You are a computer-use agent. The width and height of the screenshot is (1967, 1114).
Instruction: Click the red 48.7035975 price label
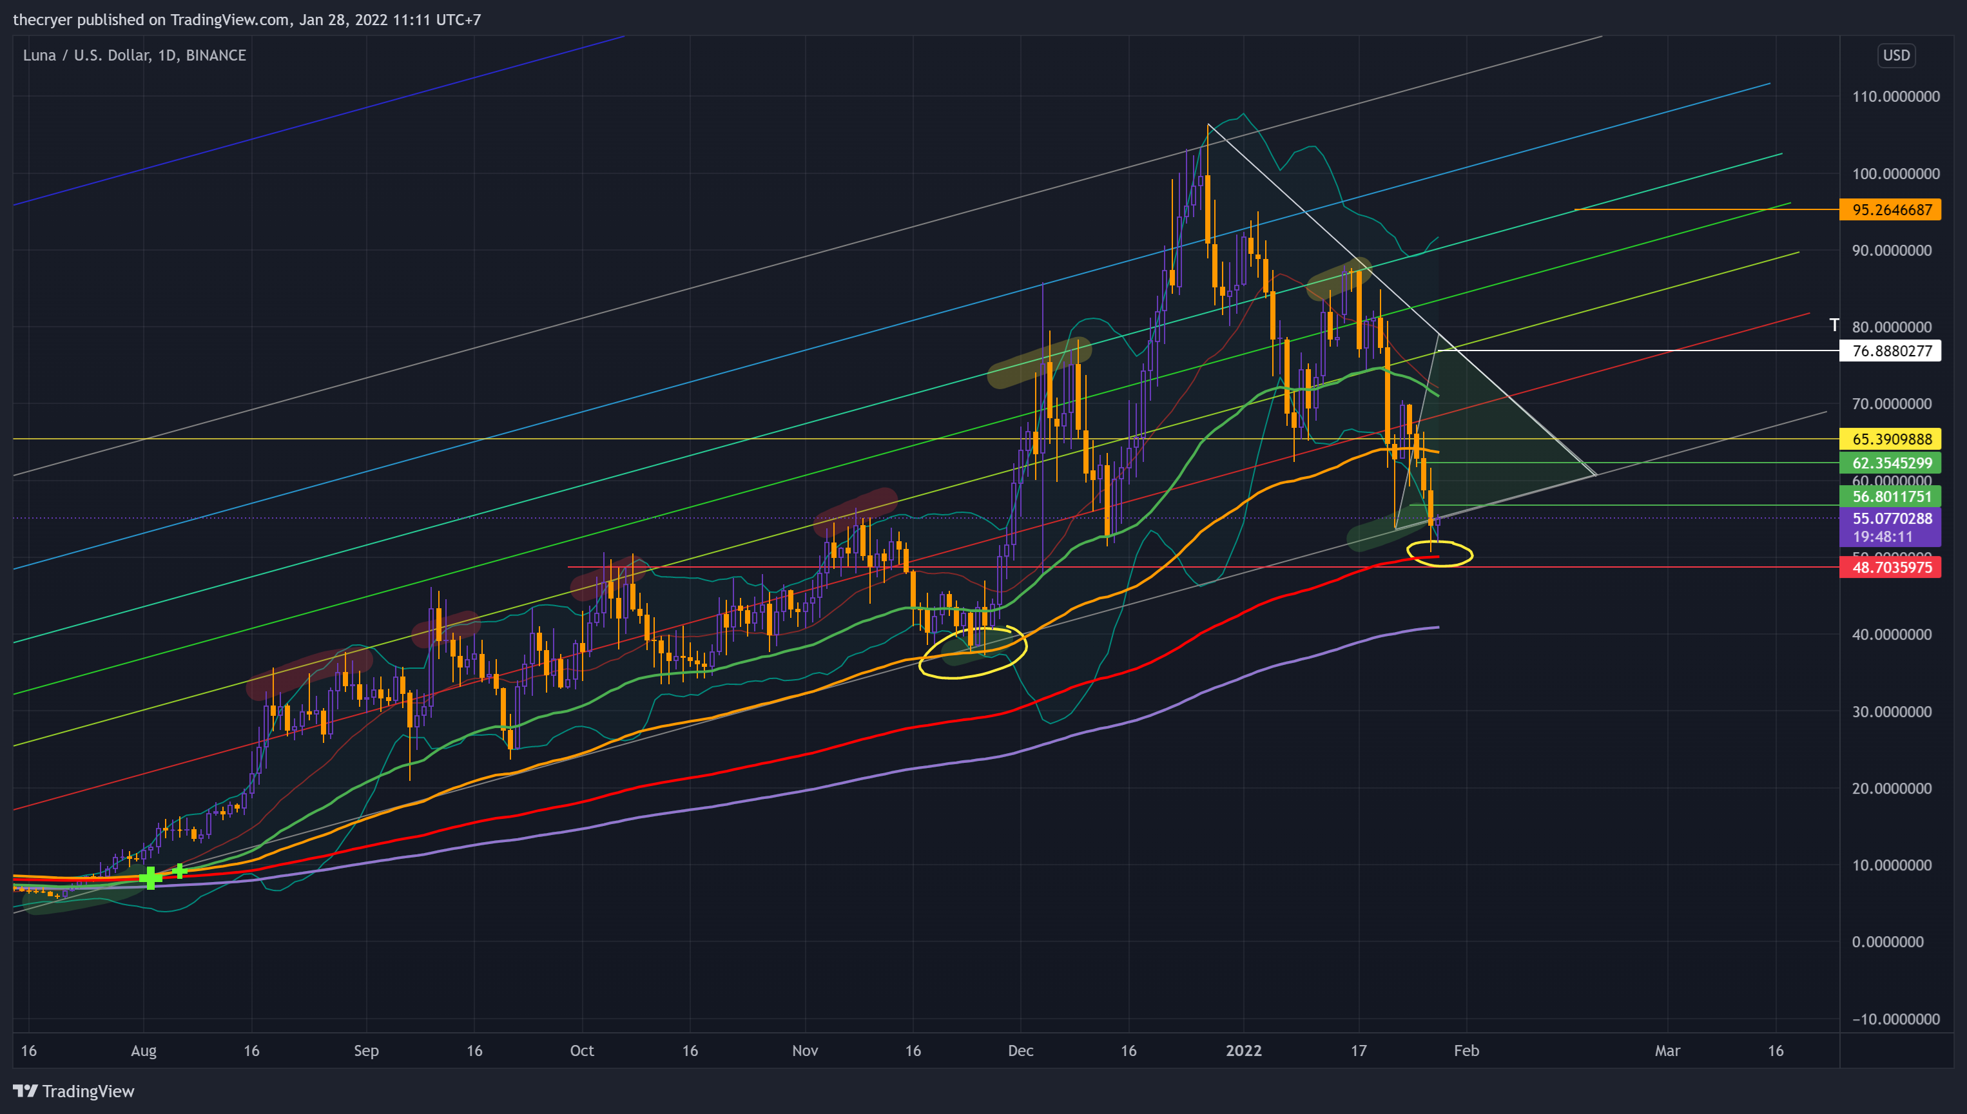pos(1890,568)
